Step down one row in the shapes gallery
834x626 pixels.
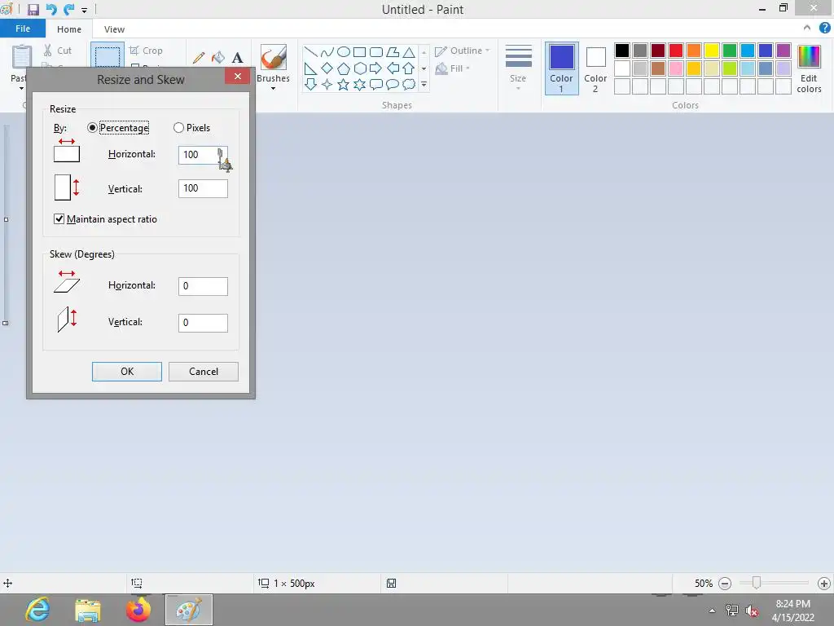pyautogui.click(x=424, y=68)
